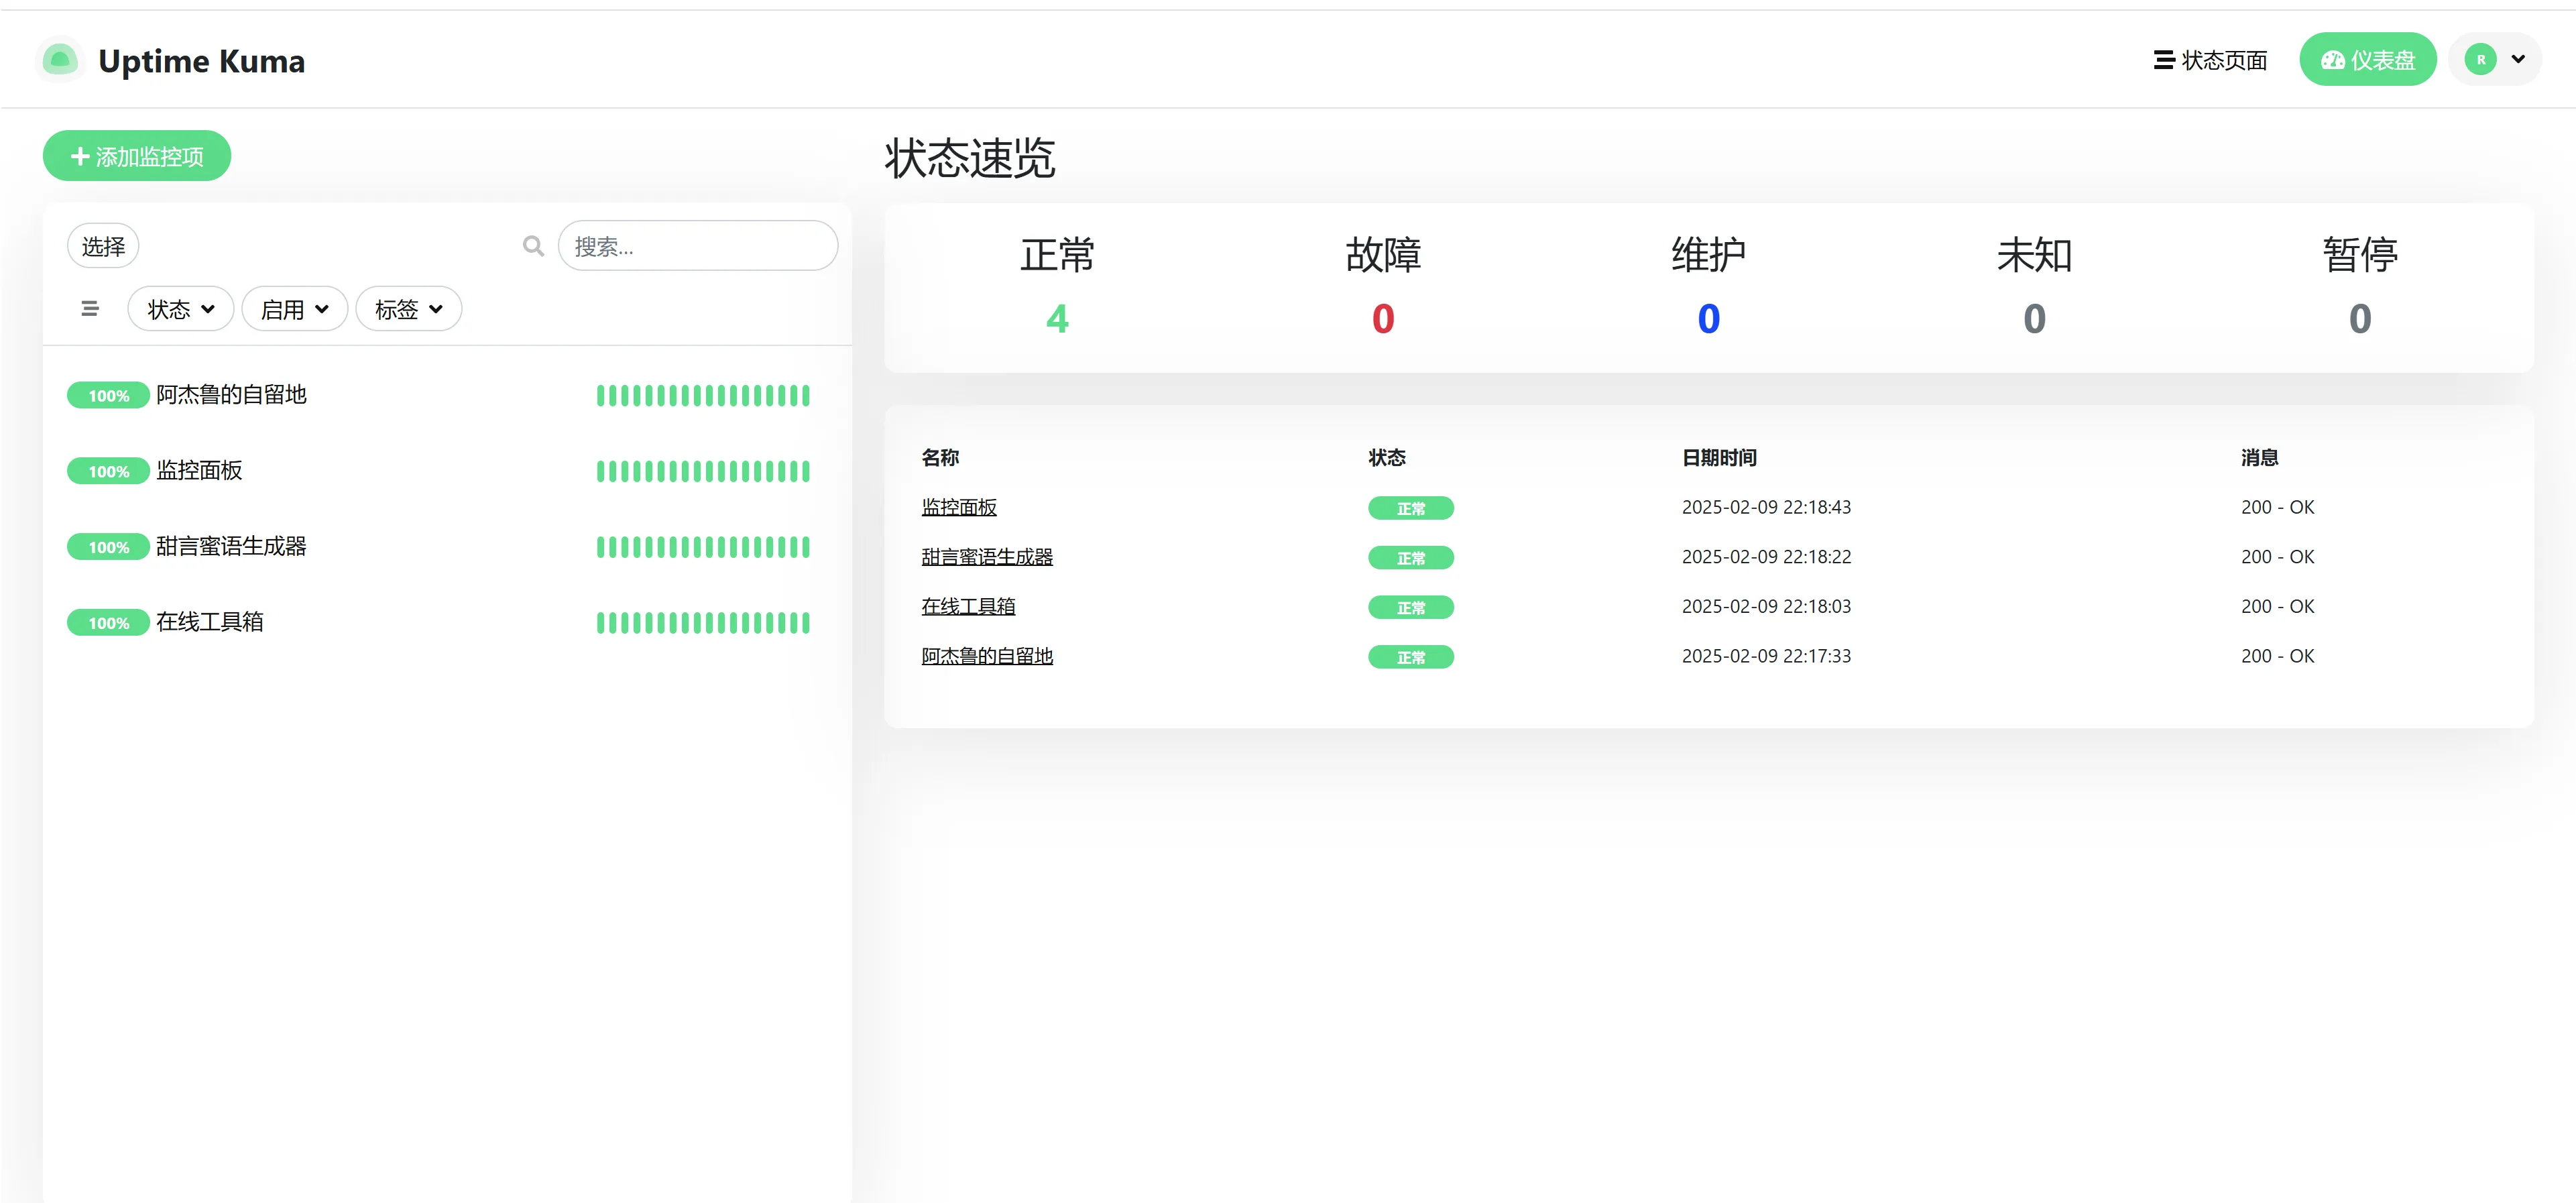
Task: Click the sort list icon beside 状态 filter
Action: [x=90, y=309]
